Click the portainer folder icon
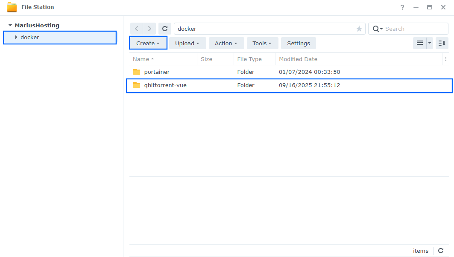 (137, 72)
